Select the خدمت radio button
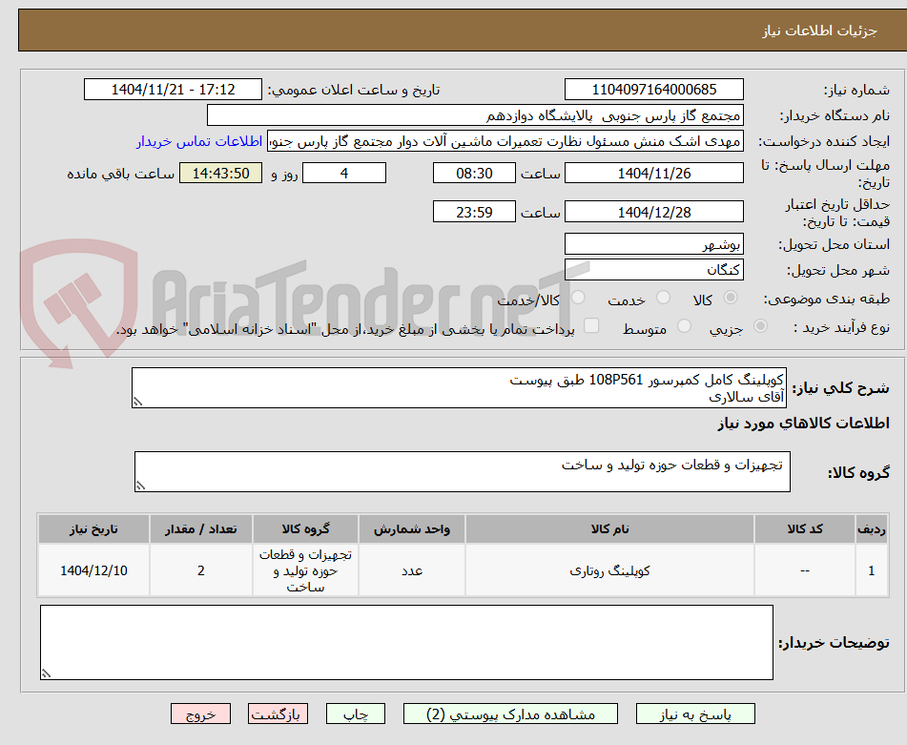The width and height of the screenshot is (907, 745). [663, 298]
